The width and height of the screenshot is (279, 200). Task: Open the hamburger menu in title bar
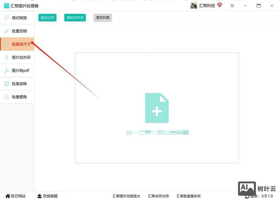click(232, 6)
